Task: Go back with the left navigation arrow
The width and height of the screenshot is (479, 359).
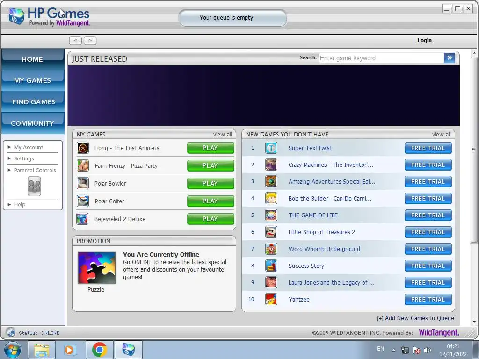Action: [75, 41]
